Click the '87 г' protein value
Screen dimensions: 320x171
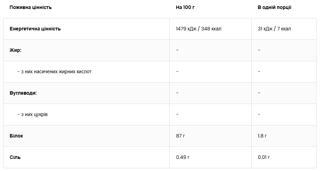180,136
